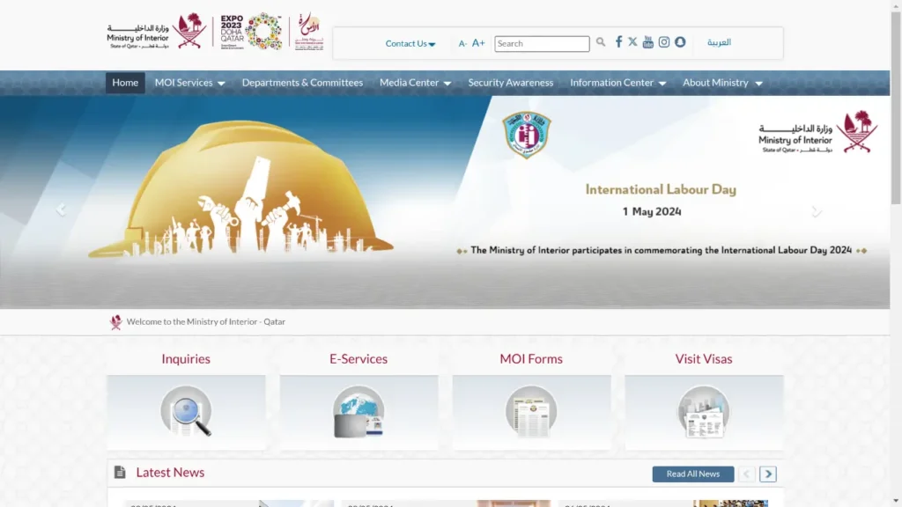This screenshot has width=902, height=507.
Task: Go to Departments & Committees
Action: [x=302, y=83]
